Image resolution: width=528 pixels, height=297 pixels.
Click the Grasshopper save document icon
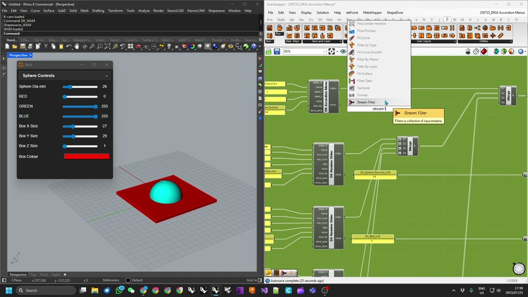277,52
